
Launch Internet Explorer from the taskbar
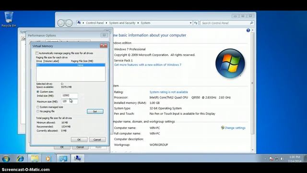(x=20, y=159)
